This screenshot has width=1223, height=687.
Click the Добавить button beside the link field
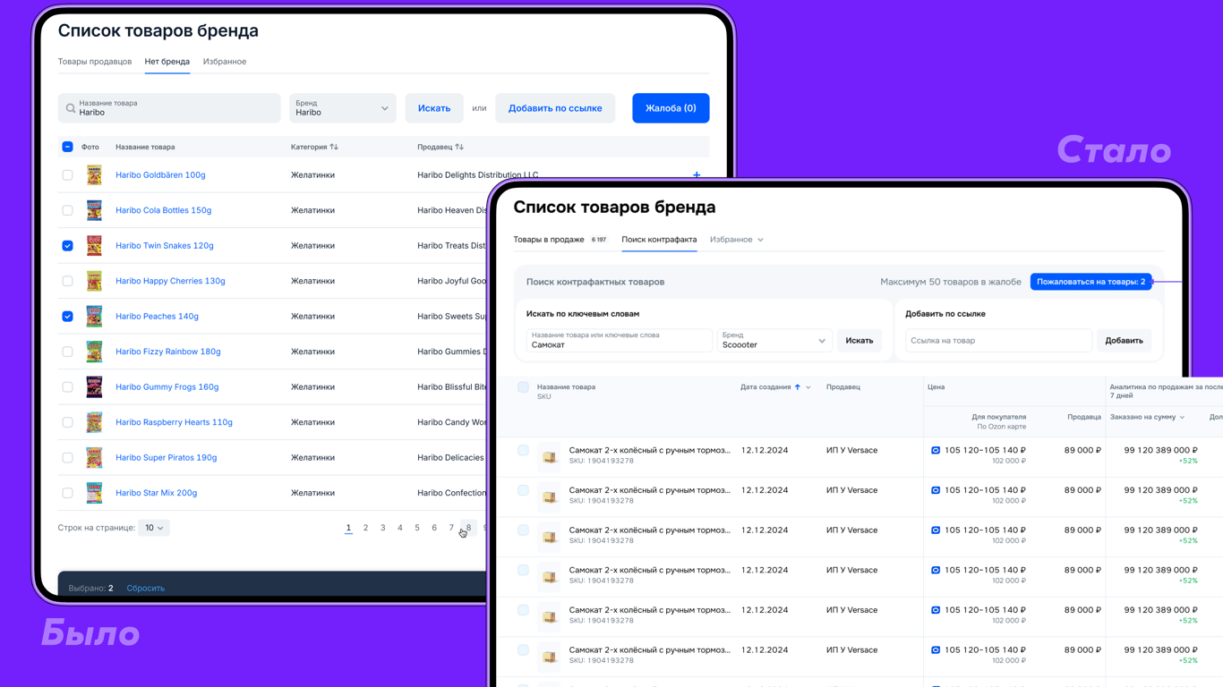click(x=1124, y=341)
